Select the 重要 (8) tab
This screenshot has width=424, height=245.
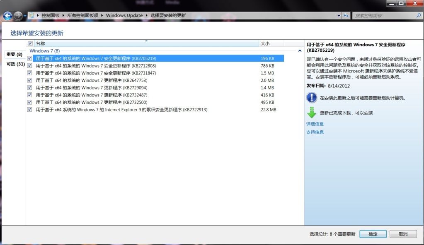(x=15, y=54)
